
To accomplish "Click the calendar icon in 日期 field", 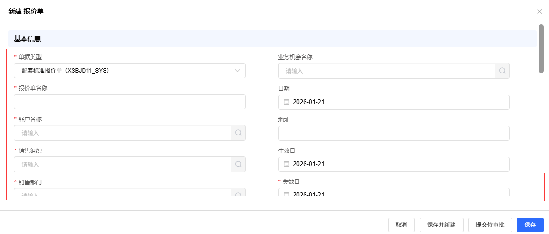I will coord(286,102).
